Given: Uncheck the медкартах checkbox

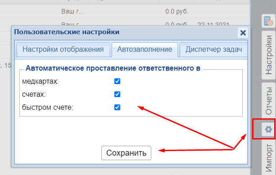Looking at the screenshot, I should coord(117,81).
